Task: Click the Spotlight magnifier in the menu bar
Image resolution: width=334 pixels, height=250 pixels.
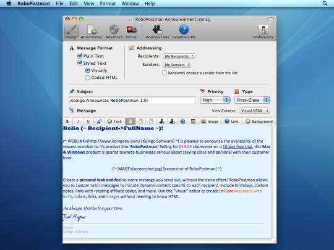Action: point(325,4)
